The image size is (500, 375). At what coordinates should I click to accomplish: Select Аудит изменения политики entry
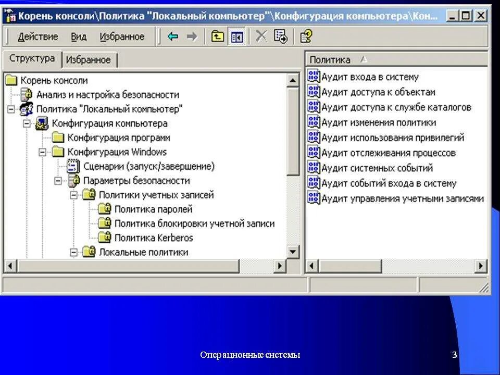[x=379, y=122]
